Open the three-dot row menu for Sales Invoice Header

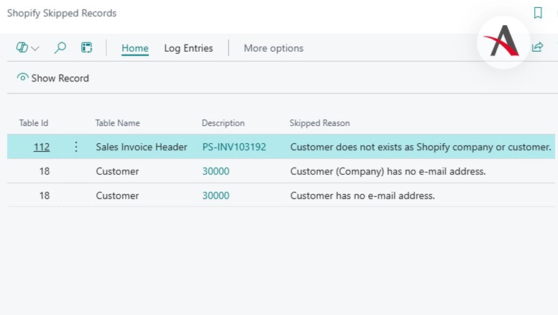[76, 147]
